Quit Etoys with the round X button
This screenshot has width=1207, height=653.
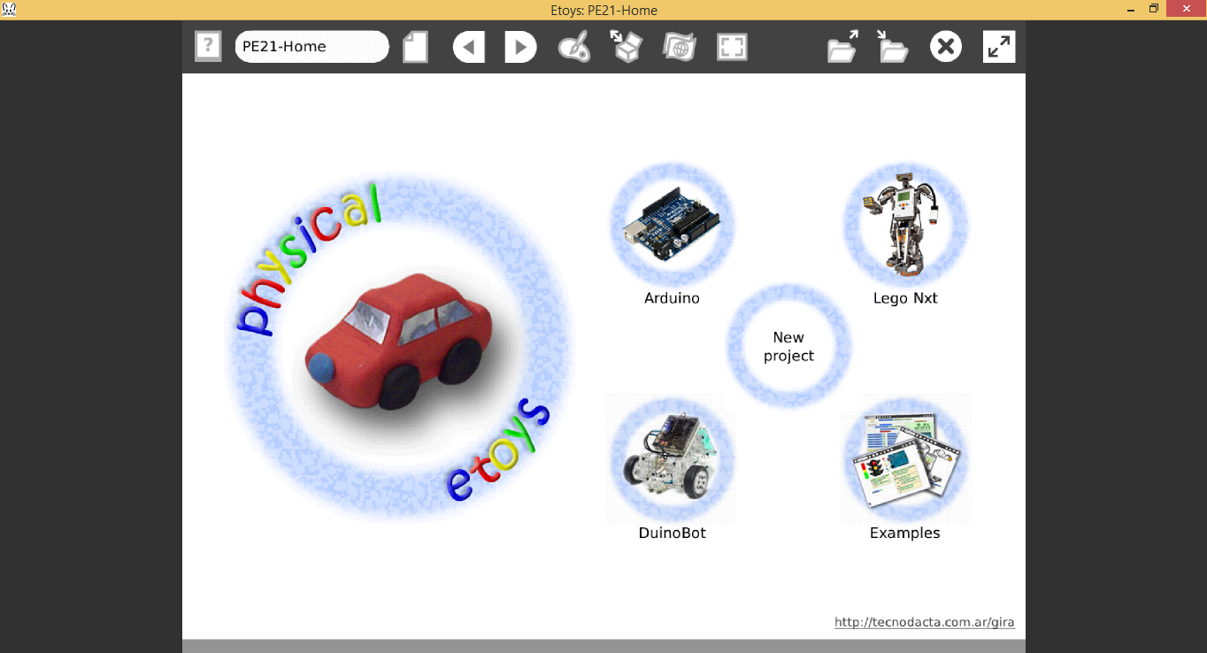[946, 47]
